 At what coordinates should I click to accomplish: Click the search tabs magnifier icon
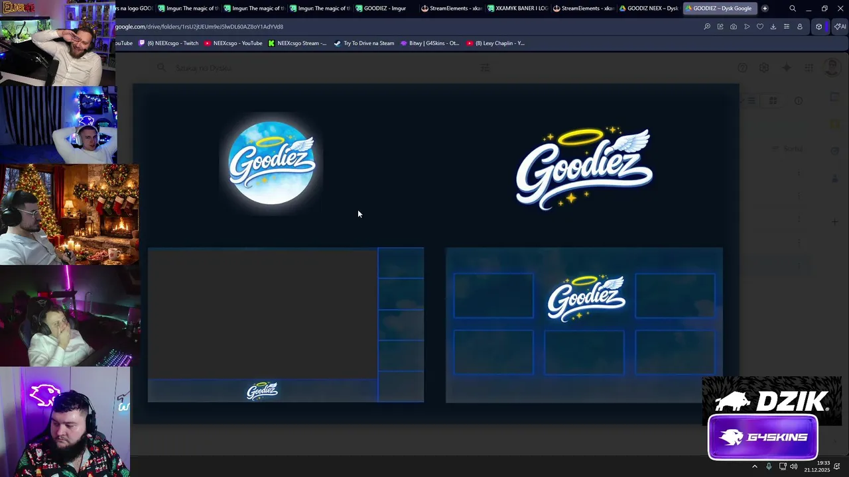tap(793, 9)
